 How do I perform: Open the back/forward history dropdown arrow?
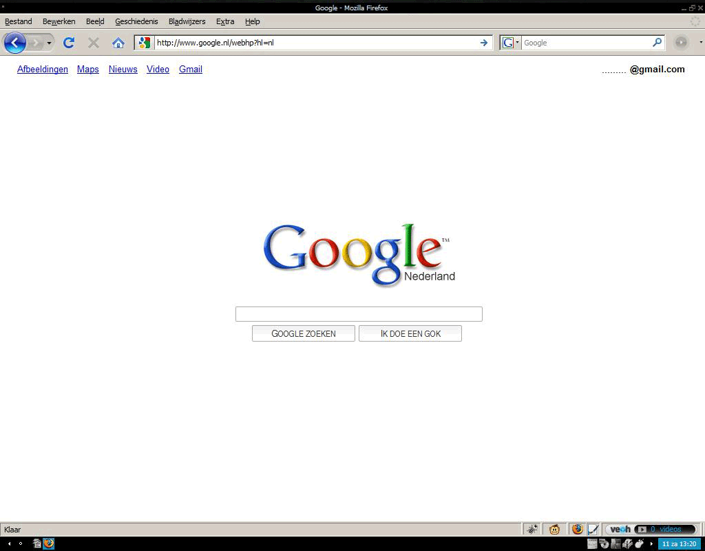tap(49, 43)
